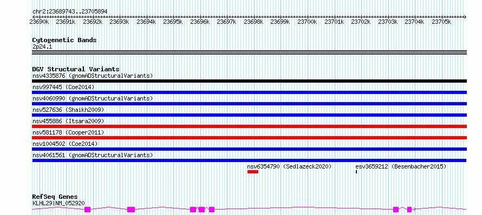The image size is (482, 215).
Task: Open the RefSeq Genes track title
Action: (55, 197)
